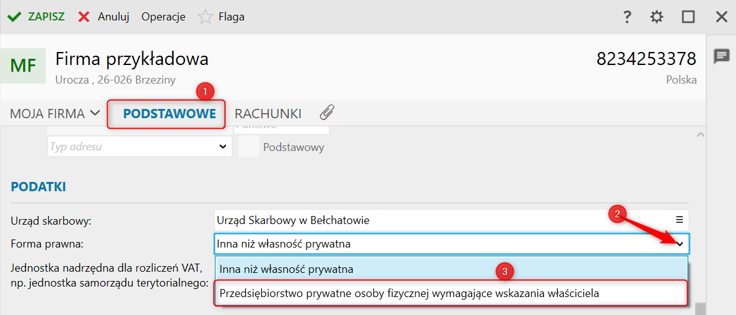Click the Flaga star icon
The height and width of the screenshot is (315, 736).
205,17
